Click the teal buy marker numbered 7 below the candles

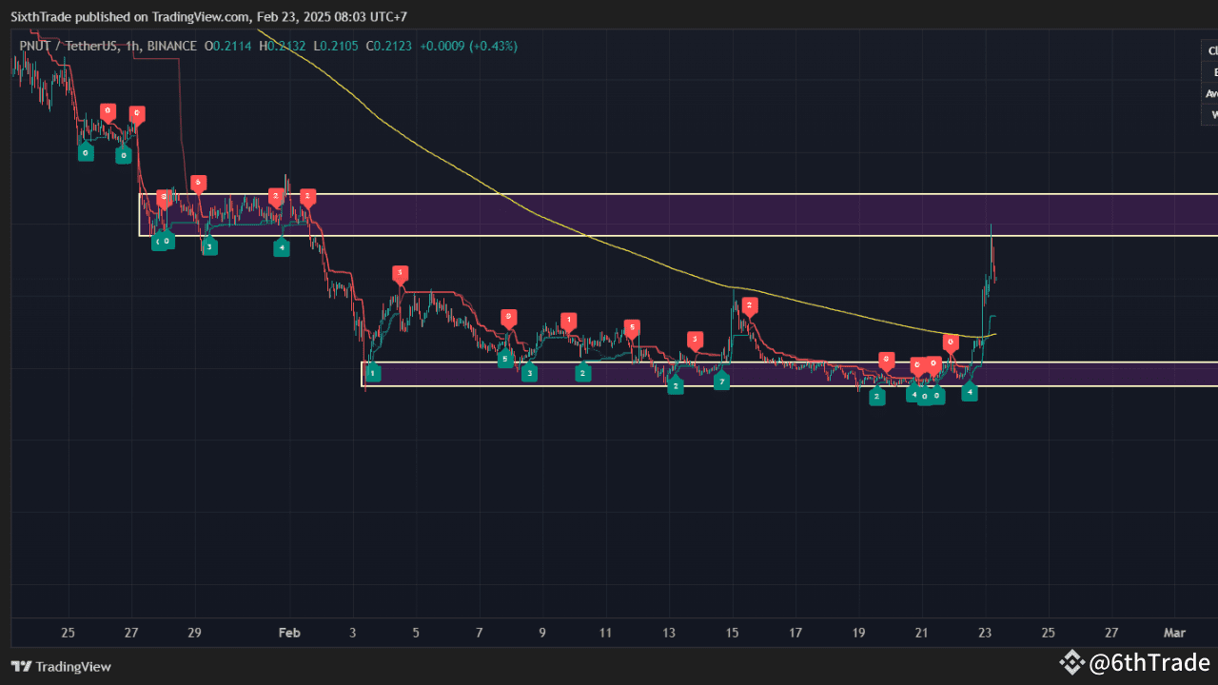pyautogui.click(x=721, y=380)
